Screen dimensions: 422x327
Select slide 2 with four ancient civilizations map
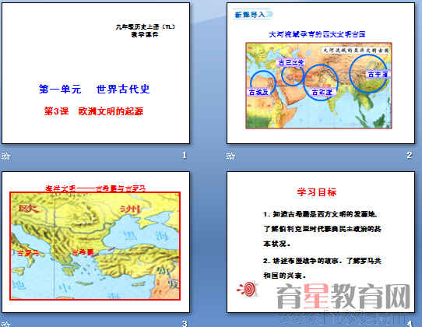tap(321, 73)
